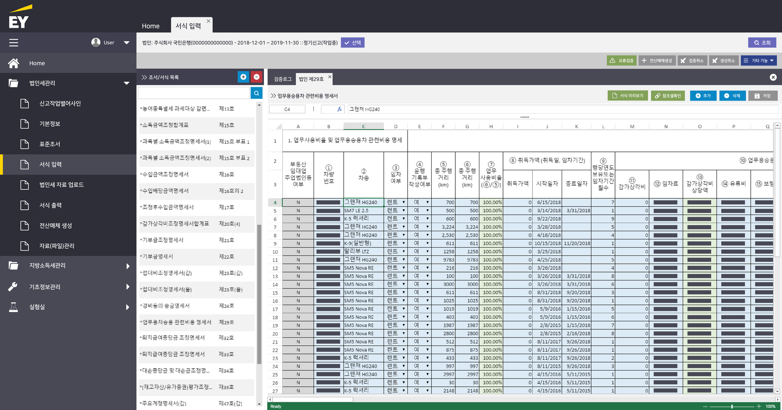Collapse the 법인세관리 menu section
The height and width of the screenshot is (410, 782).
click(127, 83)
